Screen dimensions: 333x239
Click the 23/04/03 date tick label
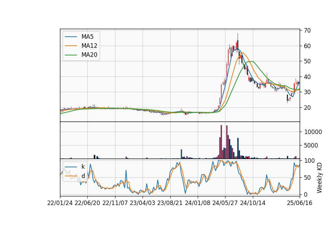[143, 203]
